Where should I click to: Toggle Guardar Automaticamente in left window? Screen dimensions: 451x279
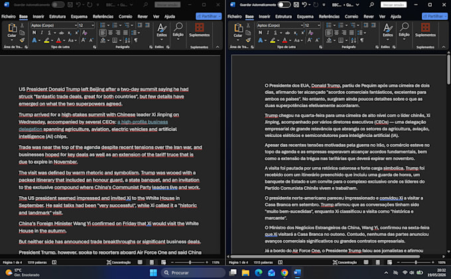pyautogui.click(x=58, y=5)
